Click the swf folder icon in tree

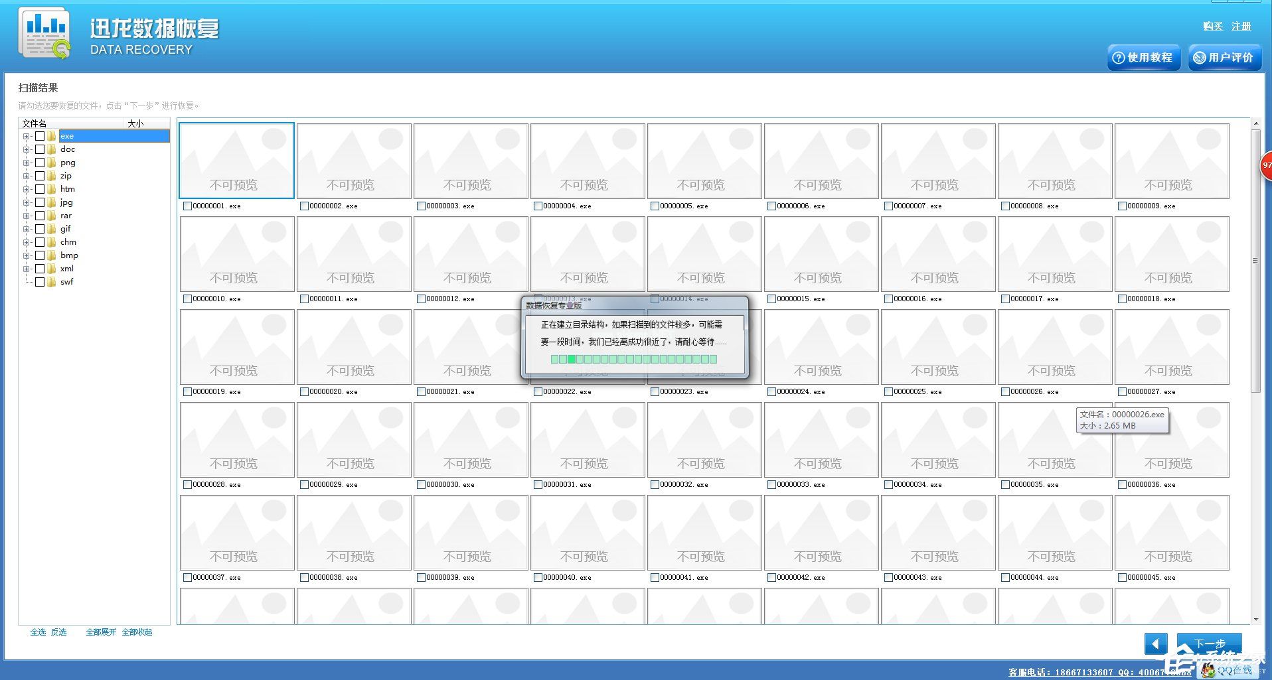click(52, 282)
